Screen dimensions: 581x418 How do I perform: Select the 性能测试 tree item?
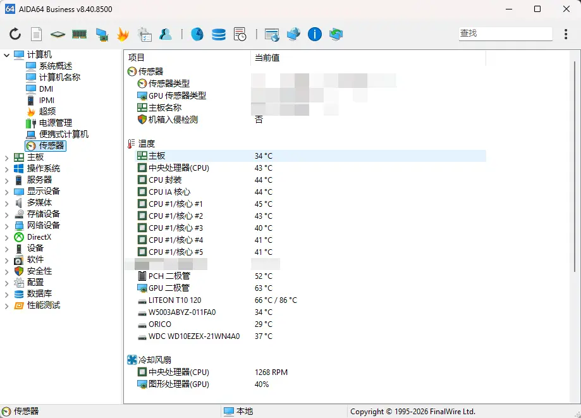tap(44, 305)
